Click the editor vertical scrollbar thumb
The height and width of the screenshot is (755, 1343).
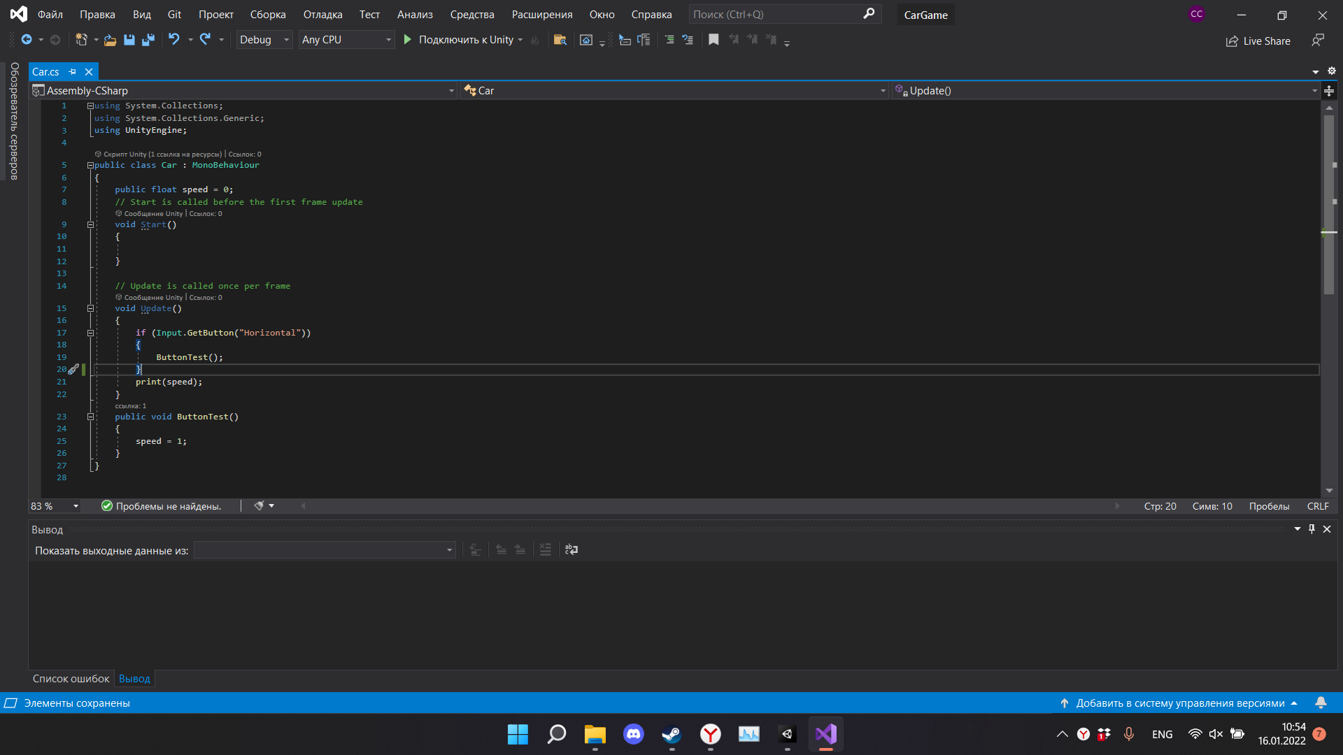(x=1329, y=203)
